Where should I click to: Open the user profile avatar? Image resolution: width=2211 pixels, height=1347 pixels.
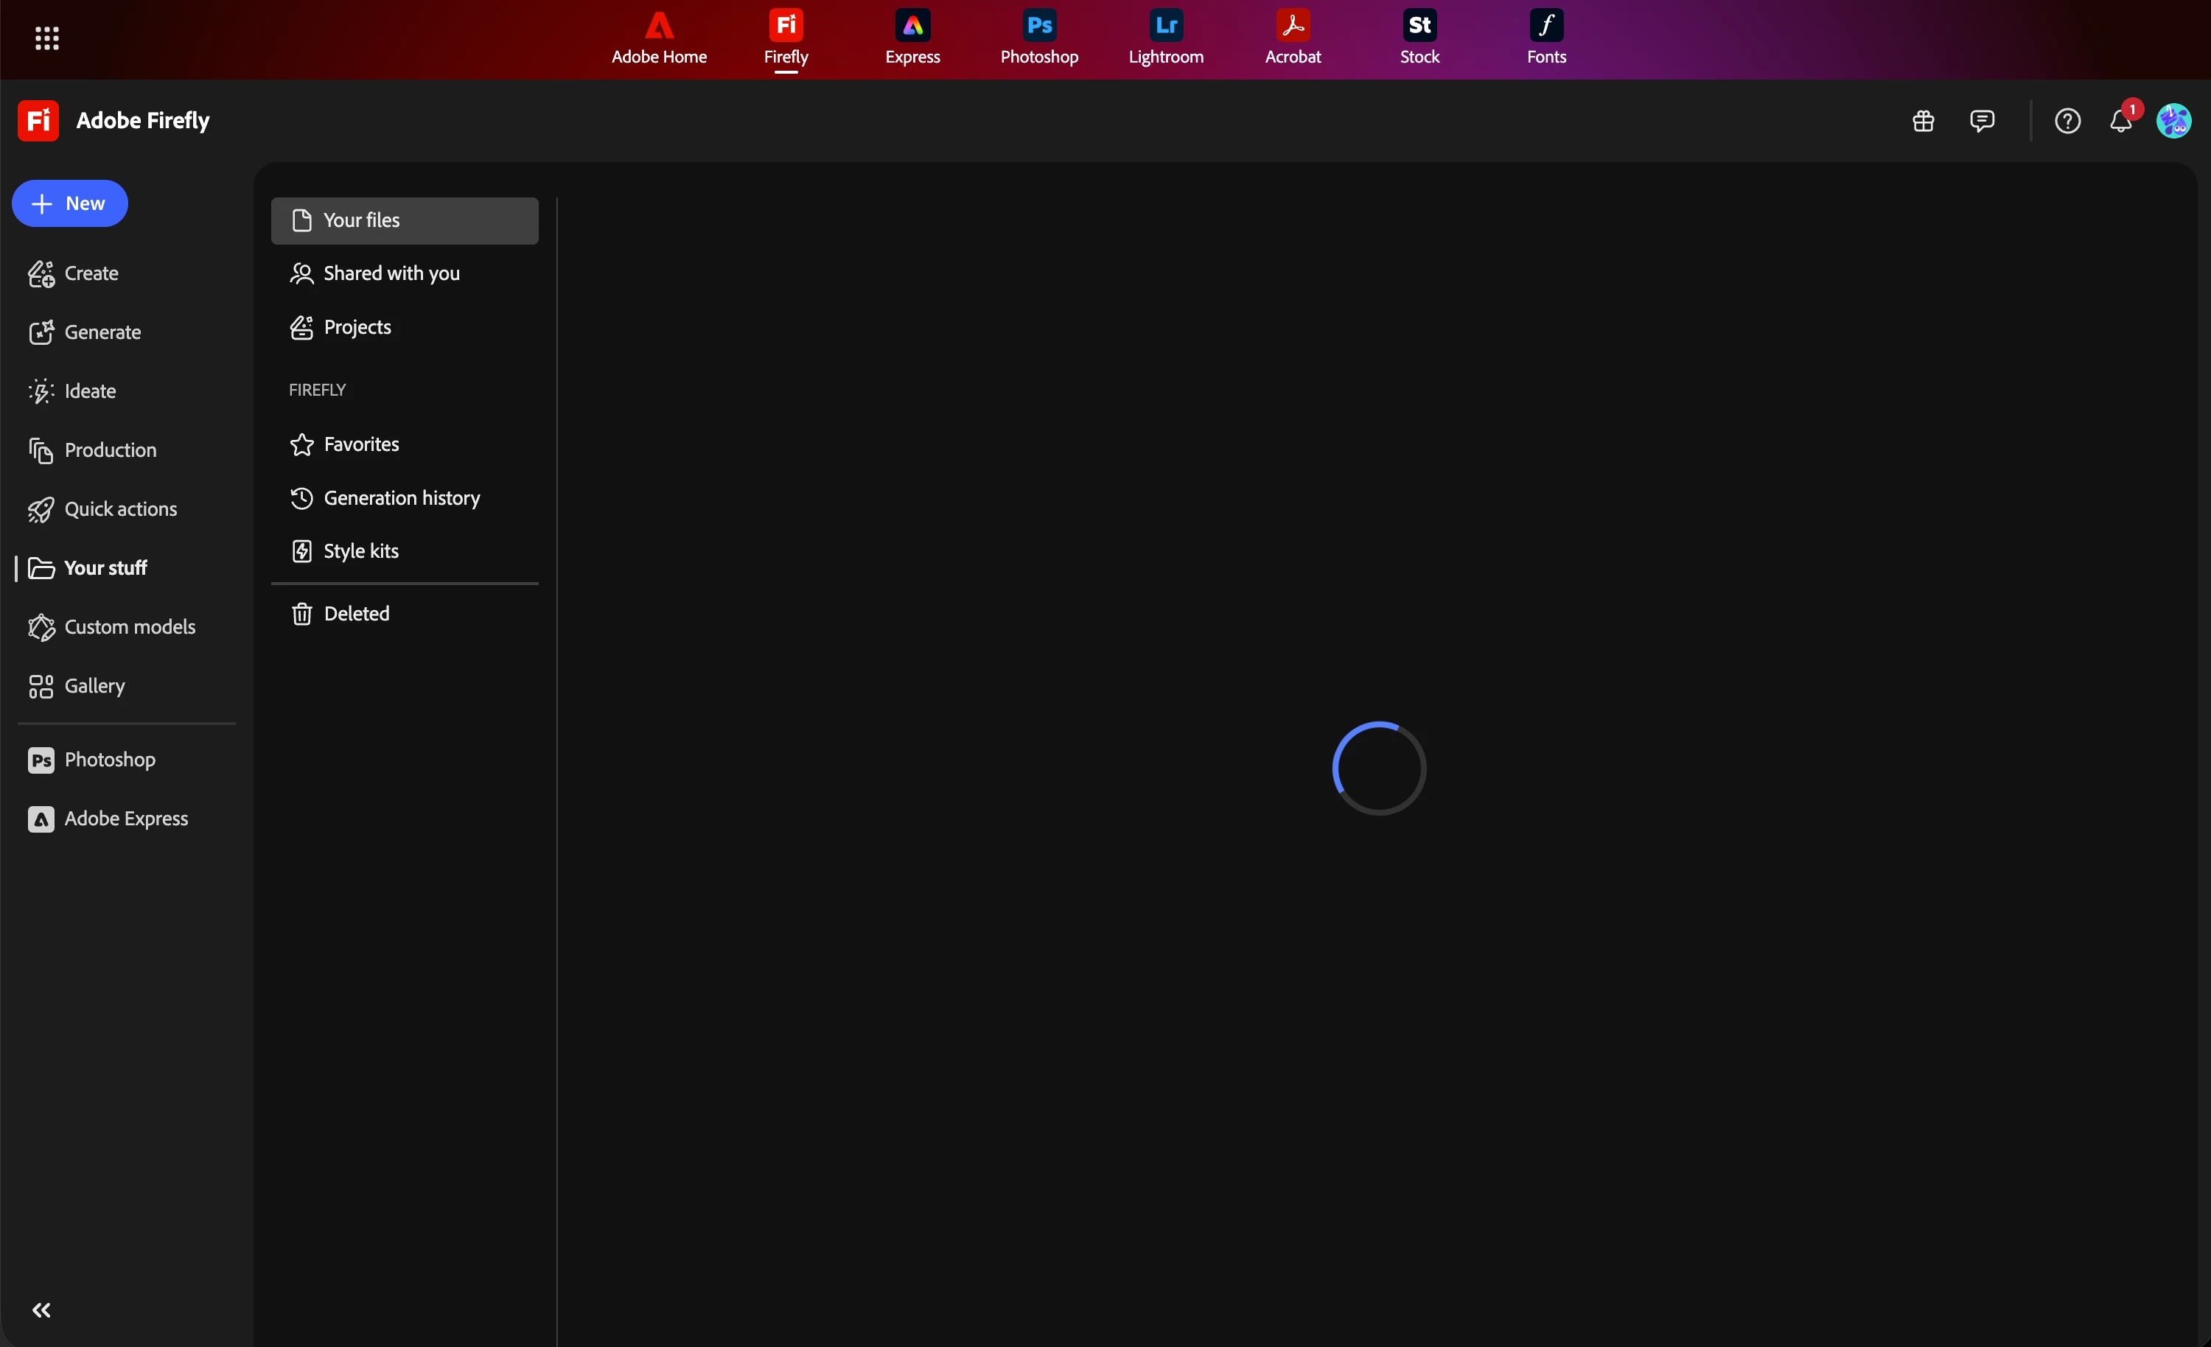(2173, 121)
